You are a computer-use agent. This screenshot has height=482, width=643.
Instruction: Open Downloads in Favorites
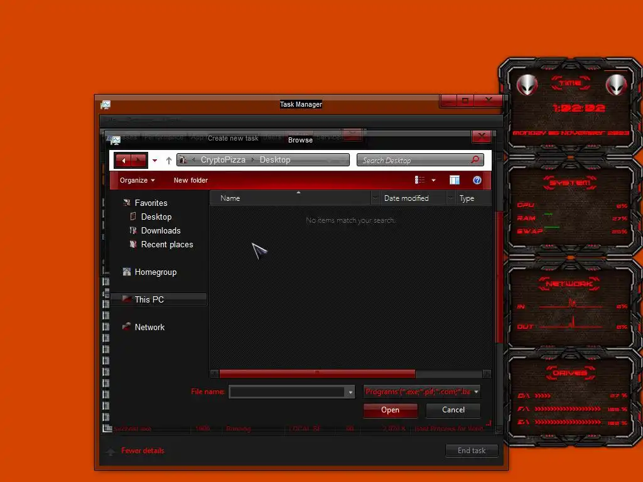coord(161,231)
